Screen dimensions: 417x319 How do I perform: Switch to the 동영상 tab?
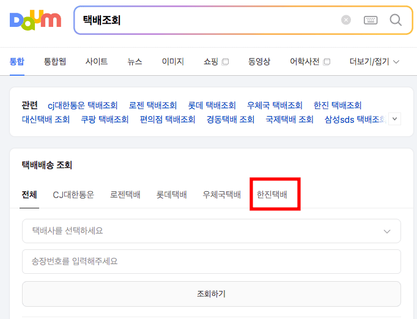pos(259,62)
